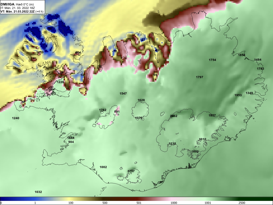This screenshot has width=273, height=205.
Task: Click the map value '964'
Action: 78,52
